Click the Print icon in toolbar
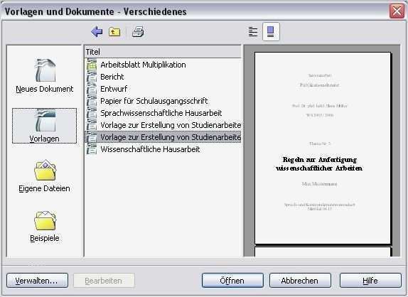Image resolution: width=408 pixels, height=297 pixels. click(x=138, y=32)
